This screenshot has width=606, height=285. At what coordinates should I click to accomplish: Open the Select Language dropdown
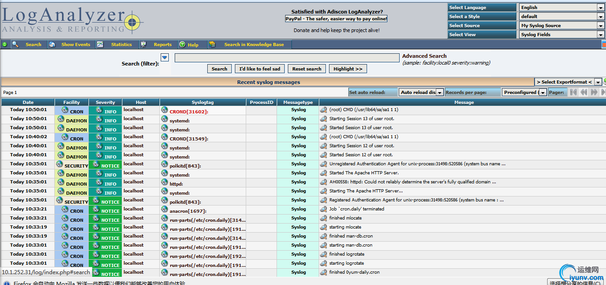pos(562,7)
